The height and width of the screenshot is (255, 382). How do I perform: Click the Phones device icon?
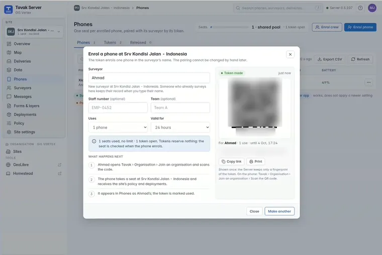click(x=9, y=79)
